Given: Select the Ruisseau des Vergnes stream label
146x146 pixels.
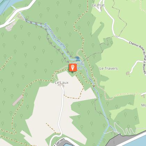Looking at the screenshot, I should (x=55, y=36).
